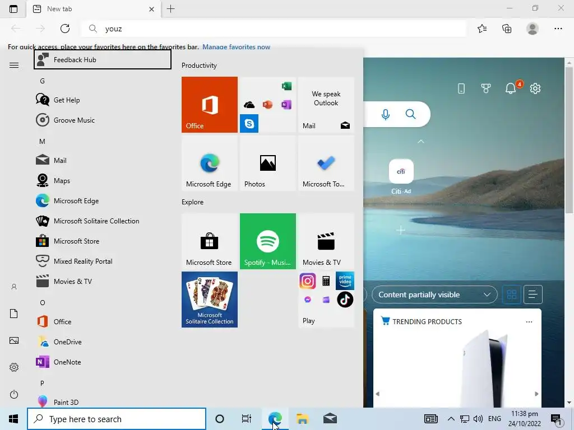Open TikTok icon in Play folder
The height and width of the screenshot is (430, 574).
point(345,300)
